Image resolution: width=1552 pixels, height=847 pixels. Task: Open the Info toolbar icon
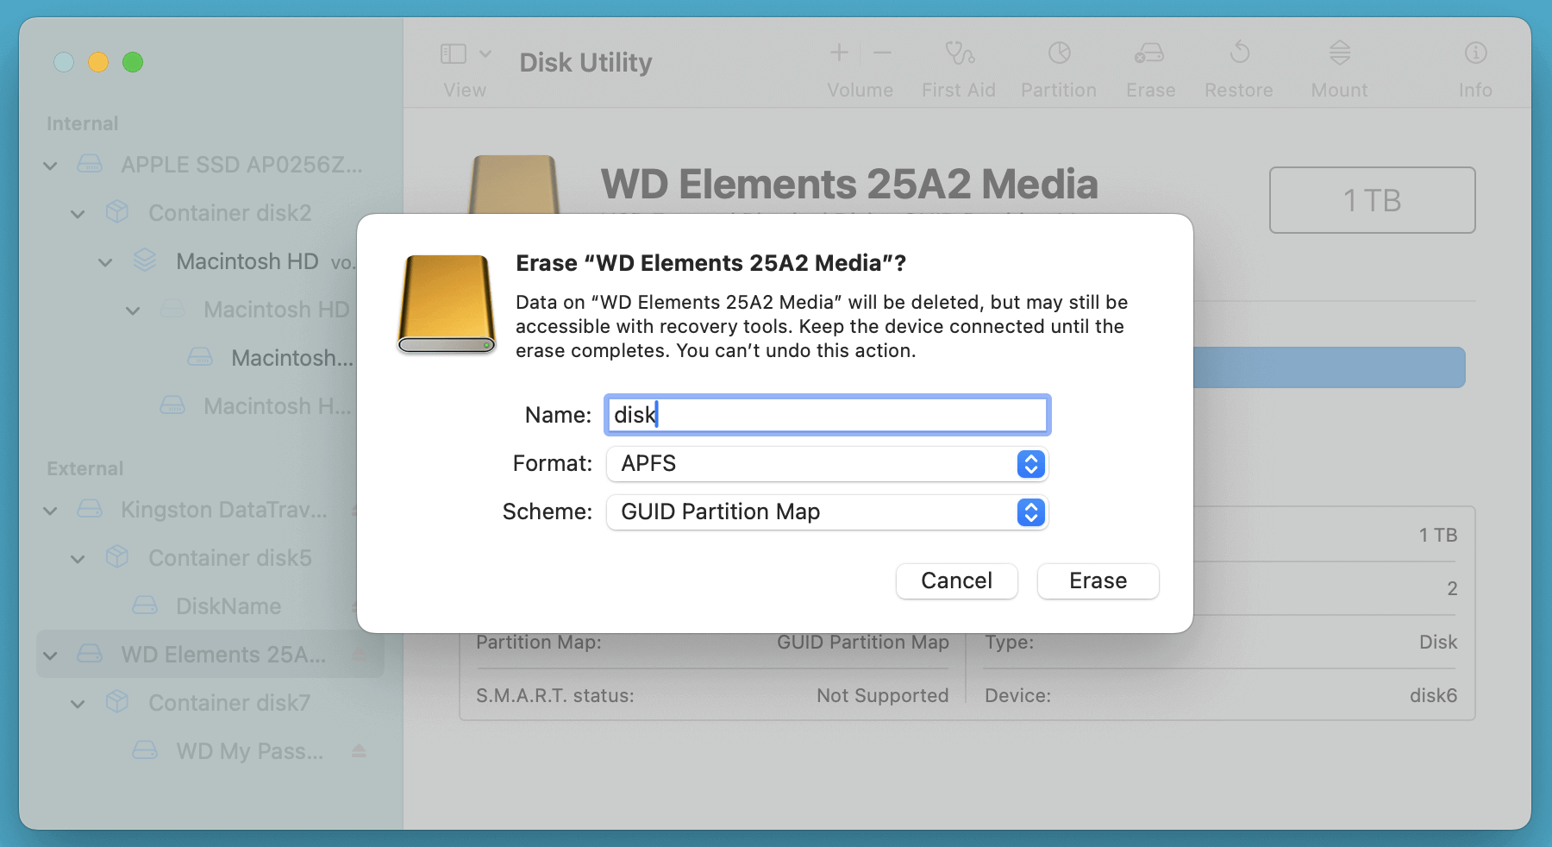1475,54
